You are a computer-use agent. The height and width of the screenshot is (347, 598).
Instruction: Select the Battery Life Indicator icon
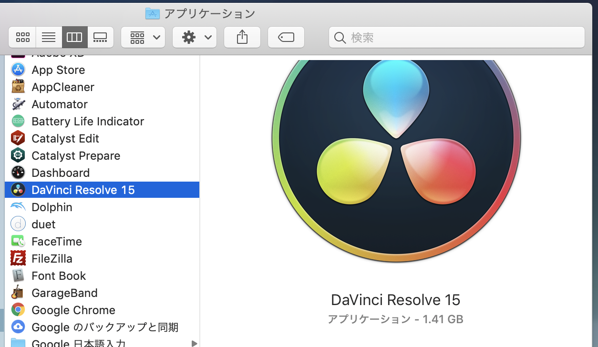(x=18, y=121)
